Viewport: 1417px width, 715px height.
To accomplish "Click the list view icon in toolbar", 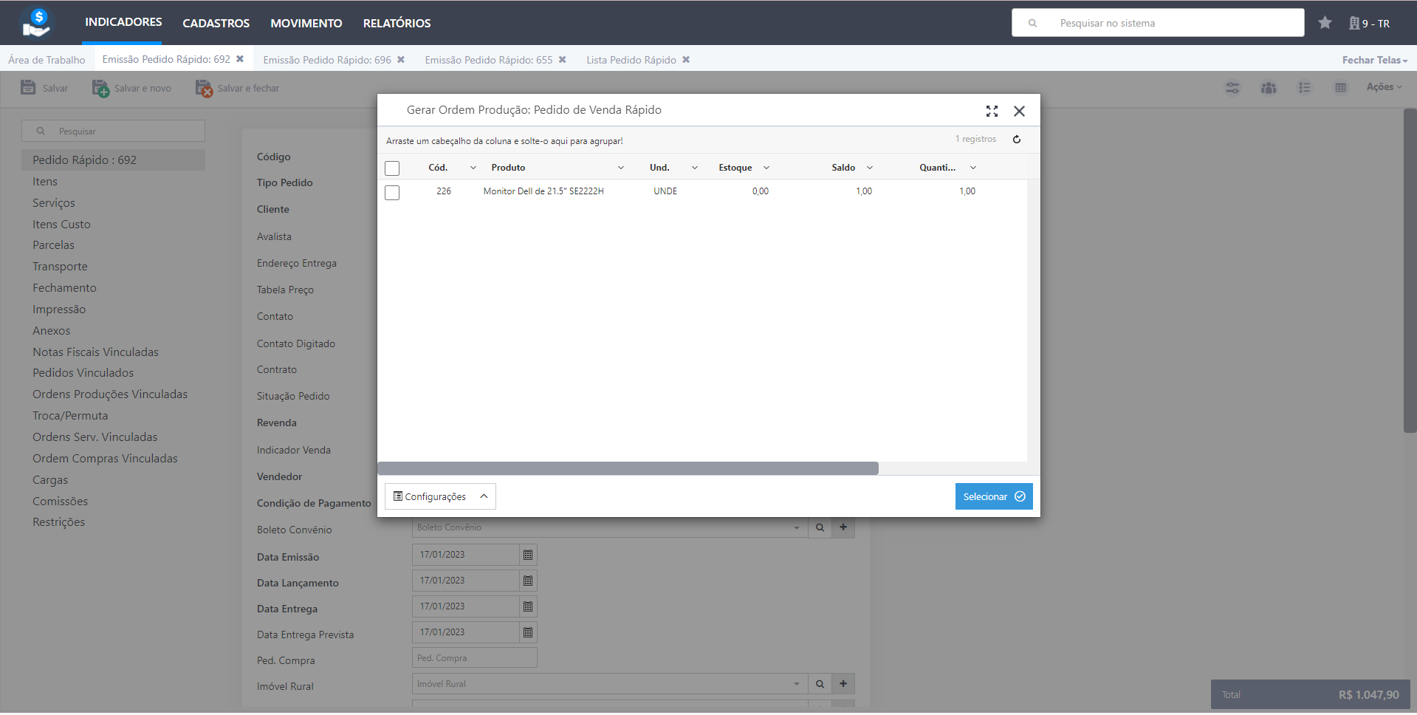I will 1305,88.
